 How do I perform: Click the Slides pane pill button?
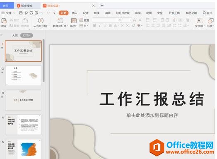pos(27,36)
